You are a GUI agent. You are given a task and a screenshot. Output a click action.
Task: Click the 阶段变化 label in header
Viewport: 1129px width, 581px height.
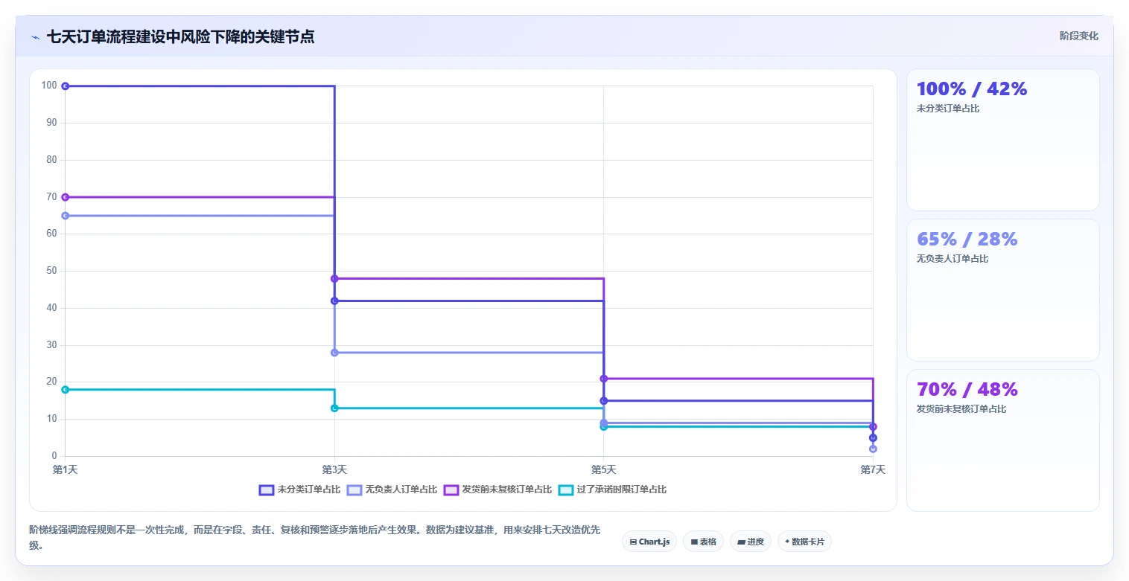coord(1078,36)
